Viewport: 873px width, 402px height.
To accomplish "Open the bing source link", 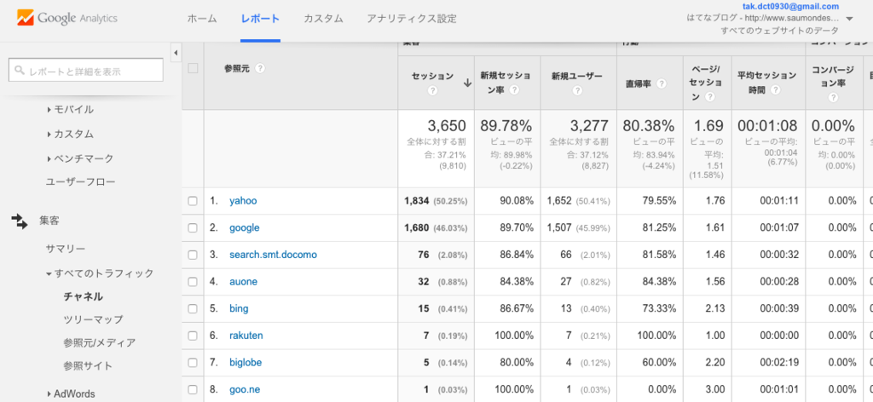I will point(239,308).
